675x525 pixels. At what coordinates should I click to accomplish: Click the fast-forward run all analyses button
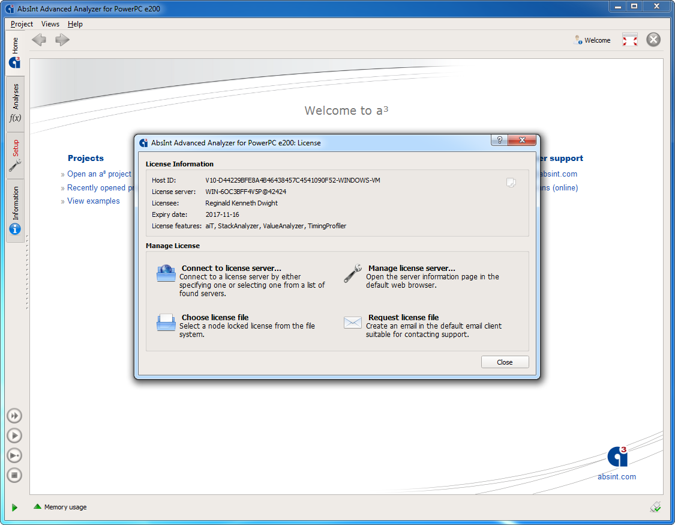pos(14,416)
